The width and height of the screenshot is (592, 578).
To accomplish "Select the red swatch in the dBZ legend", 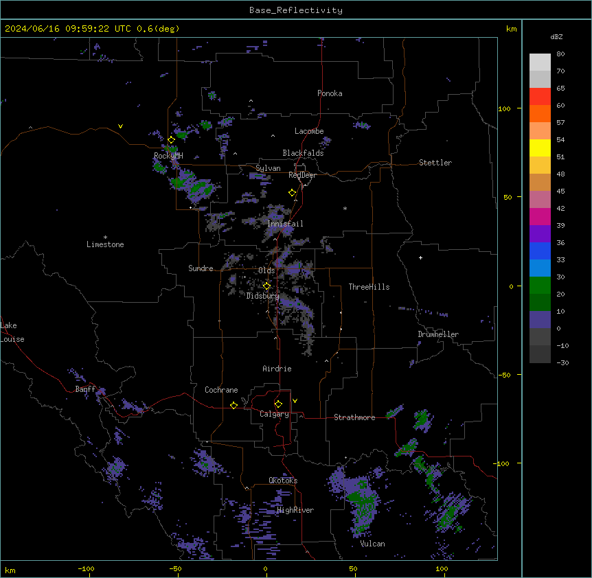I will (540, 97).
